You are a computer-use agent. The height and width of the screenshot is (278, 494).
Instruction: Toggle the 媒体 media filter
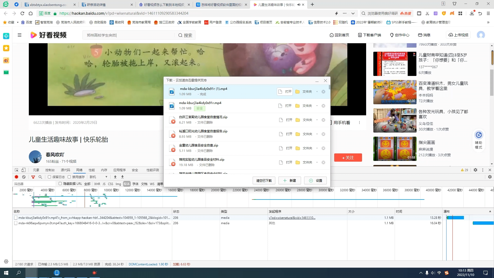pos(127,184)
